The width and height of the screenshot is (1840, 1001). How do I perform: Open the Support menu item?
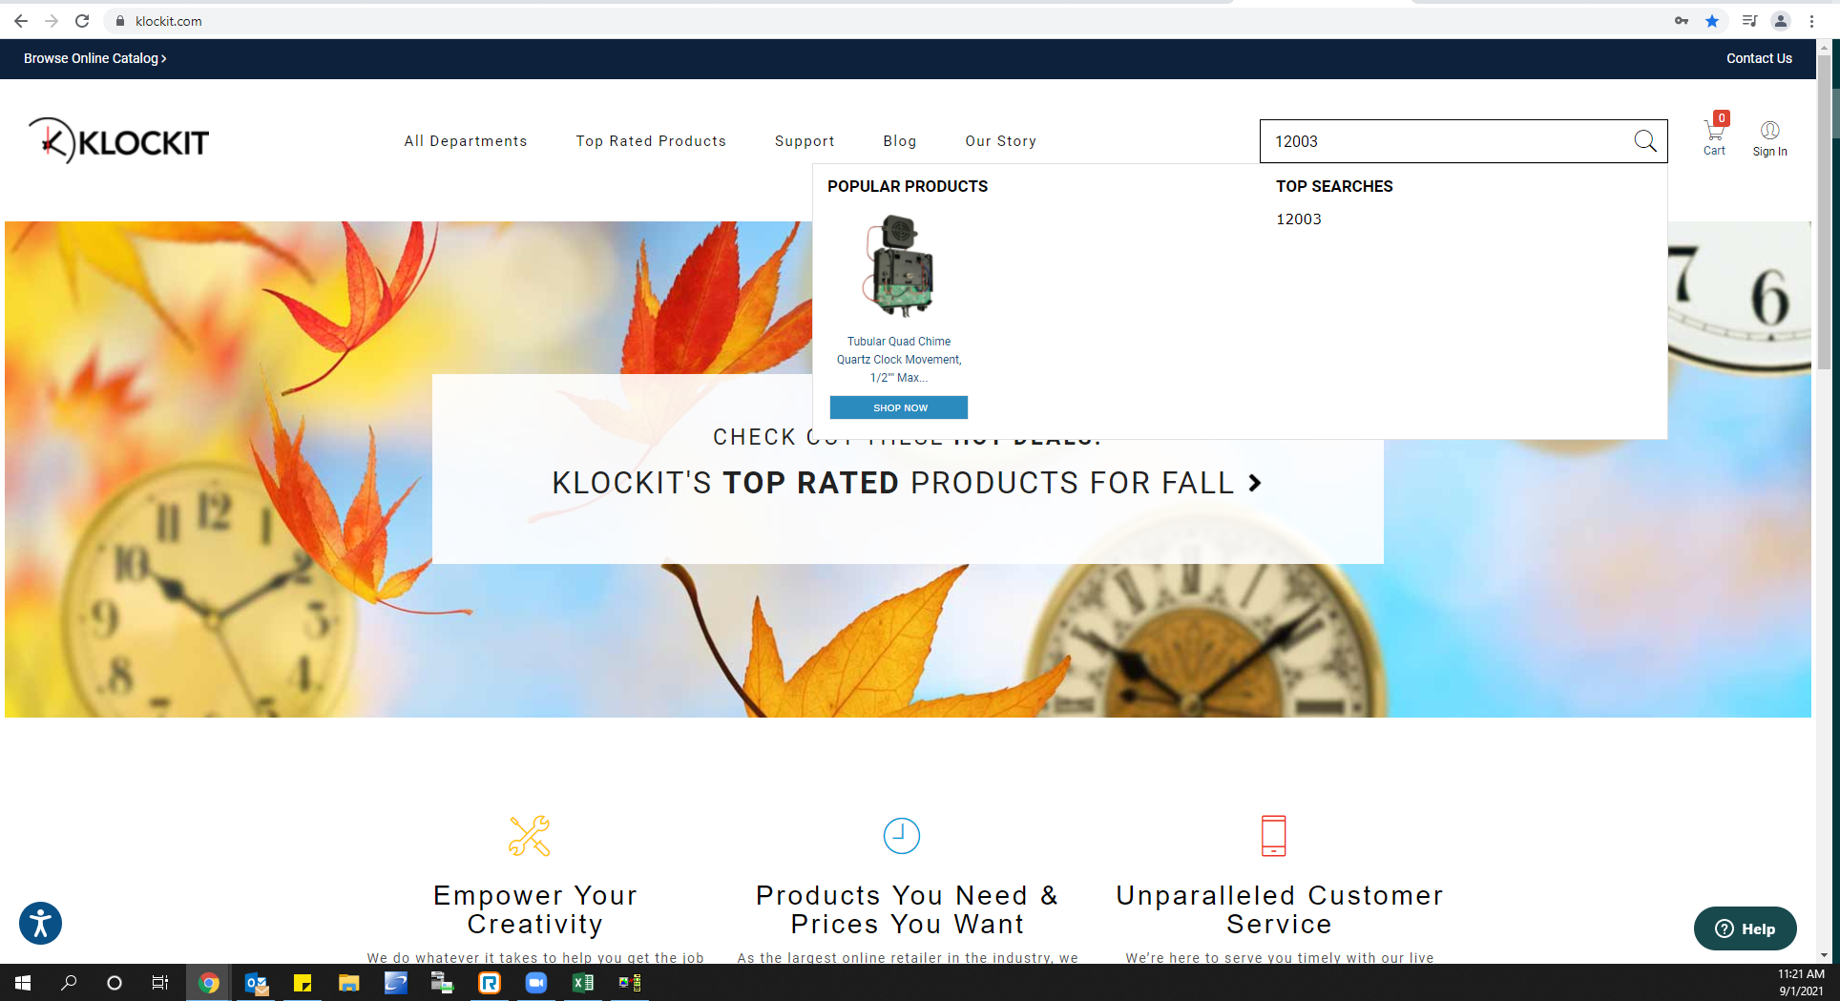(805, 141)
